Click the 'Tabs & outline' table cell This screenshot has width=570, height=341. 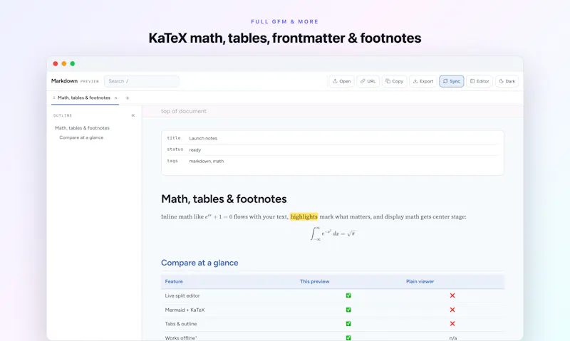[181, 324]
